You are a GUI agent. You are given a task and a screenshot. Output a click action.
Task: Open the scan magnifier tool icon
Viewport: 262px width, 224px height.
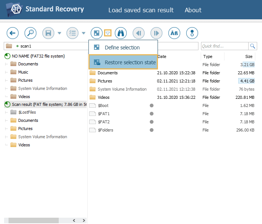pyautogui.click(x=30, y=33)
